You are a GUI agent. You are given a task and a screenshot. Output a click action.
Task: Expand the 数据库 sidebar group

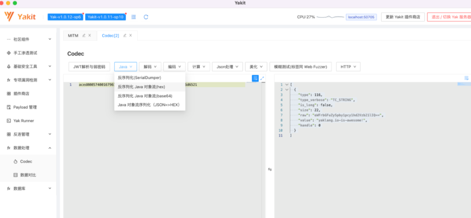pyautogui.click(x=50, y=189)
